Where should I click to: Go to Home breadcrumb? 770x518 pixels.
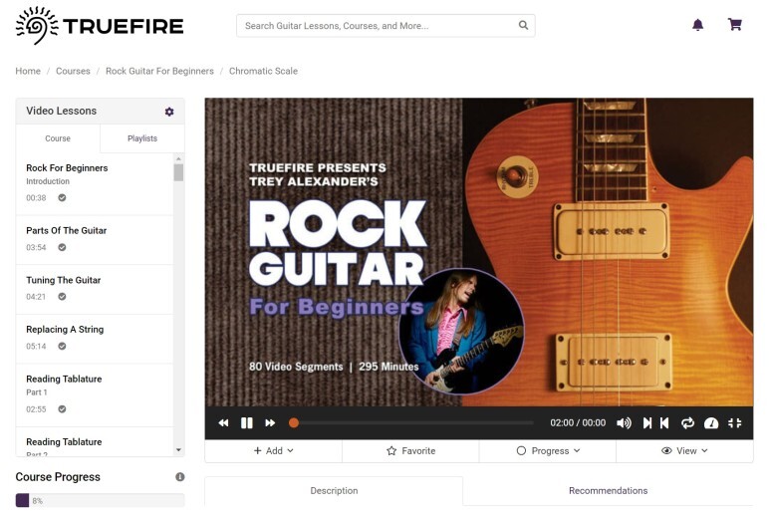coord(28,71)
